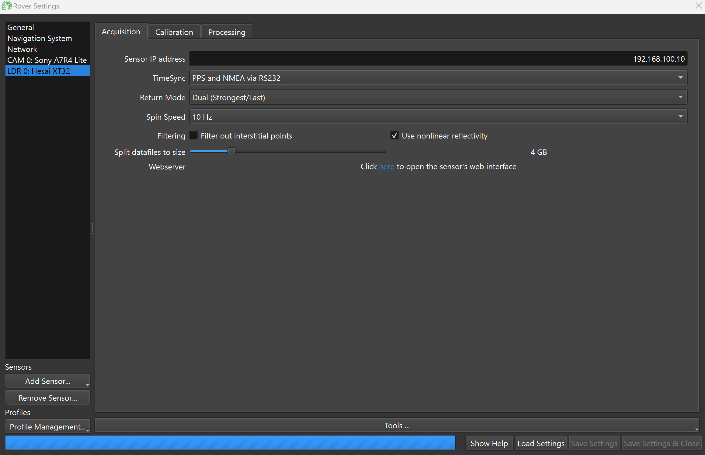Click the Sensor IP address field
The height and width of the screenshot is (455, 705).
pyautogui.click(x=438, y=59)
